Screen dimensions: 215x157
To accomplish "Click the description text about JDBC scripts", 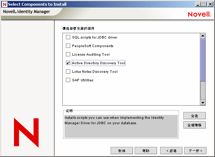I will [x=114, y=120].
